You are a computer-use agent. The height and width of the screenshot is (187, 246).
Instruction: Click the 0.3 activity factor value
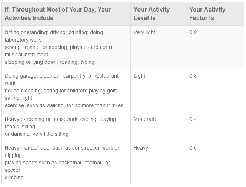pyautogui.click(x=193, y=76)
